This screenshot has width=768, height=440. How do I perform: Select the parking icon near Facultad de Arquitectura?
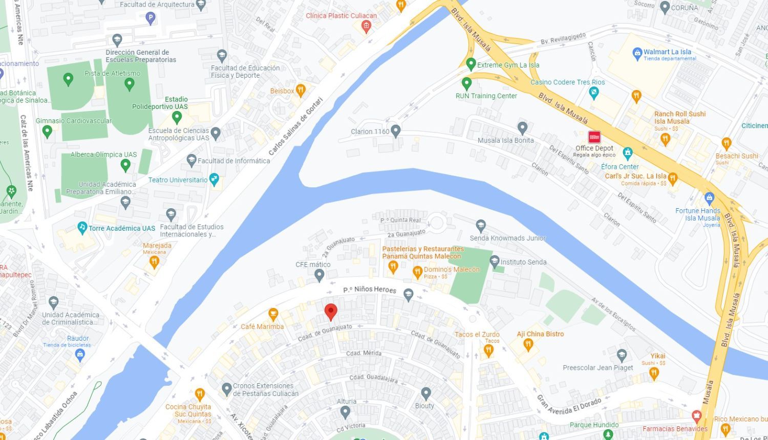click(x=150, y=19)
